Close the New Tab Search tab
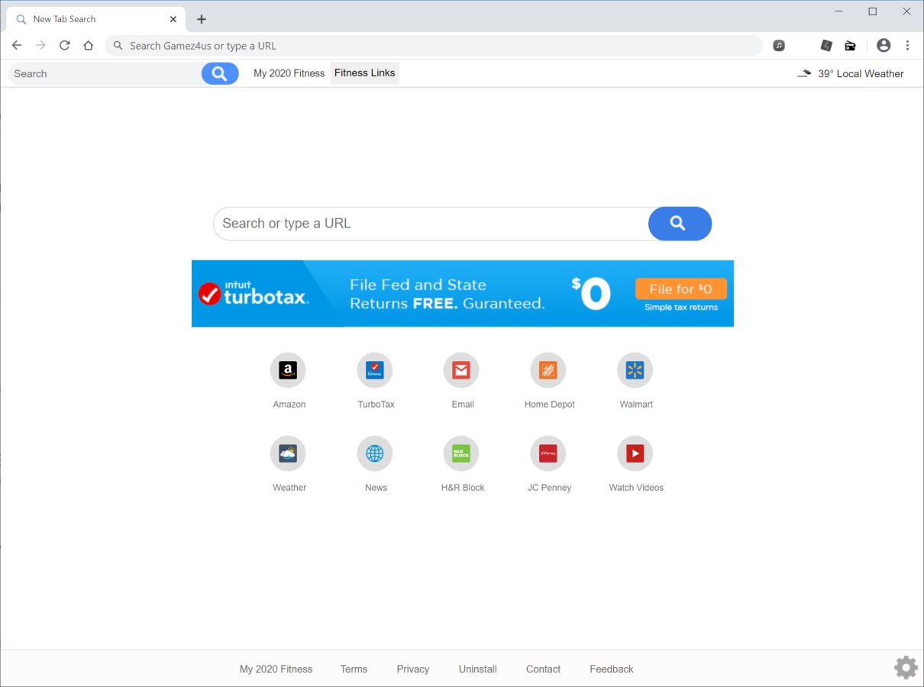This screenshot has height=687, width=924. click(173, 19)
